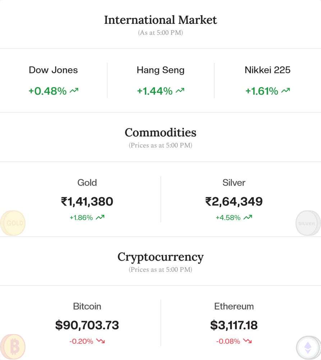Select the Nikkei 225 index label
This screenshot has width=321, height=360.
click(267, 70)
